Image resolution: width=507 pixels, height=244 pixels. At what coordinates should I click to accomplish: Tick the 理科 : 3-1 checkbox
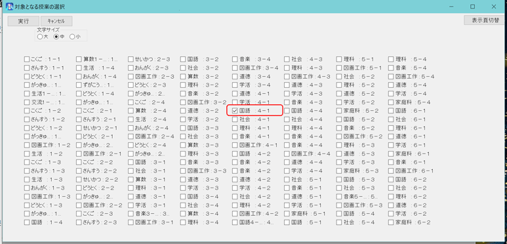pos(131,188)
